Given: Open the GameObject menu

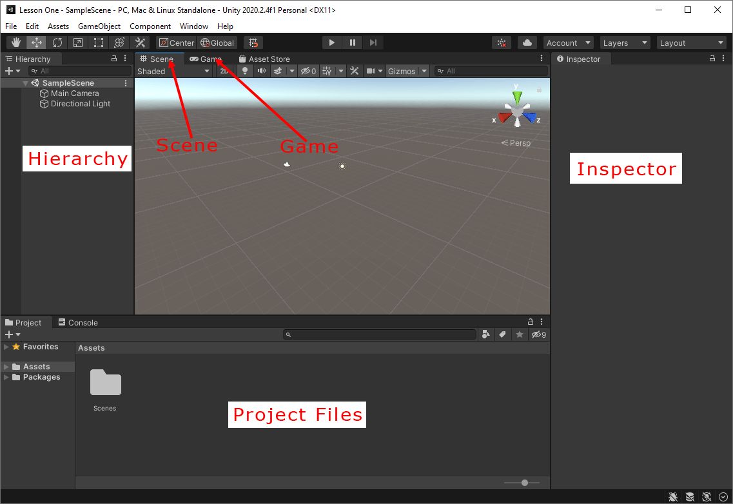Looking at the screenshot, I should (x=99, y=26).
